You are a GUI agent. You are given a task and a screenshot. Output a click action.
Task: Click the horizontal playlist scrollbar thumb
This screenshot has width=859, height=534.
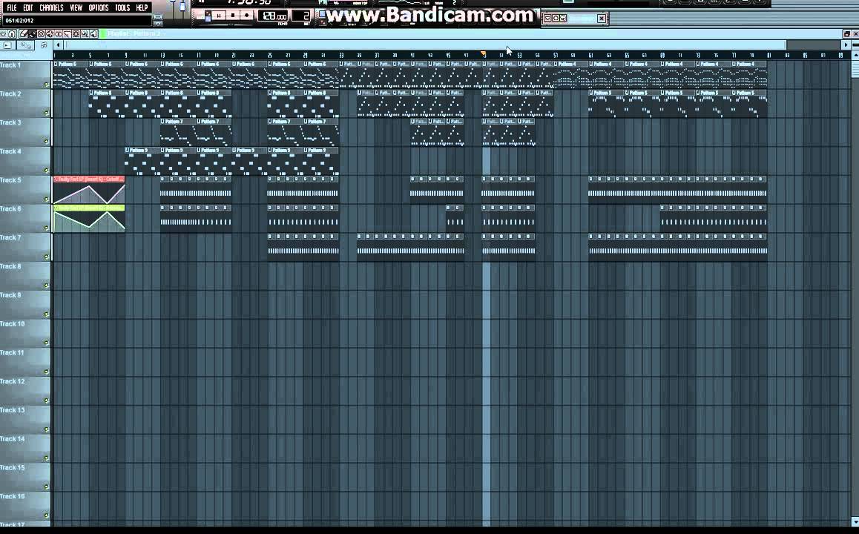424,45
